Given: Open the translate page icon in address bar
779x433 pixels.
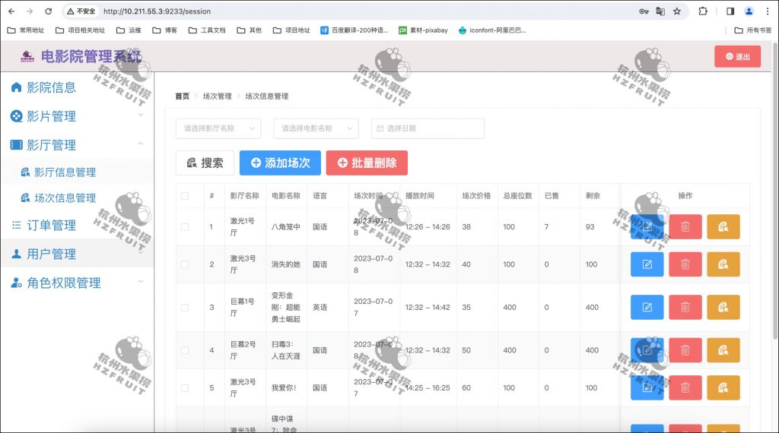Looking at the screenshot, I should click(660, 11).
